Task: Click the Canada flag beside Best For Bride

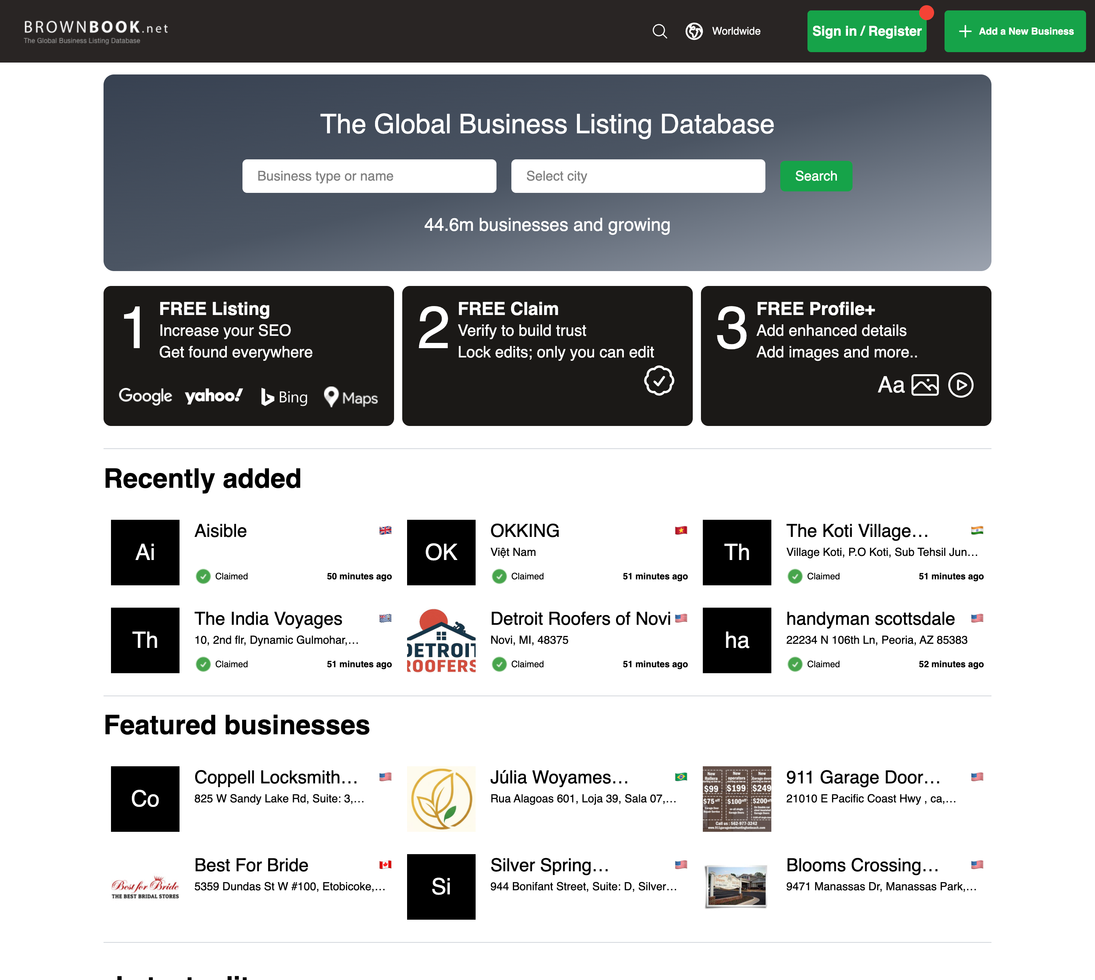Action: click(x=385, y=865)
